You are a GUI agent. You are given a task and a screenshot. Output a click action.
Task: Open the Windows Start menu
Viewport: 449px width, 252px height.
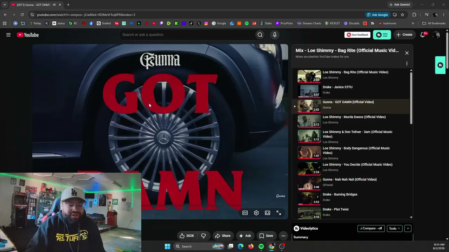(x=167, y=246)
